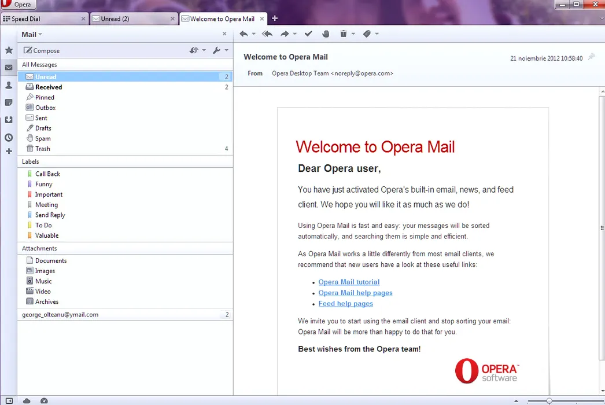Click the plus icon to add a sidebar panel
Screen dimensions: 605x405
tap(9, 152)
